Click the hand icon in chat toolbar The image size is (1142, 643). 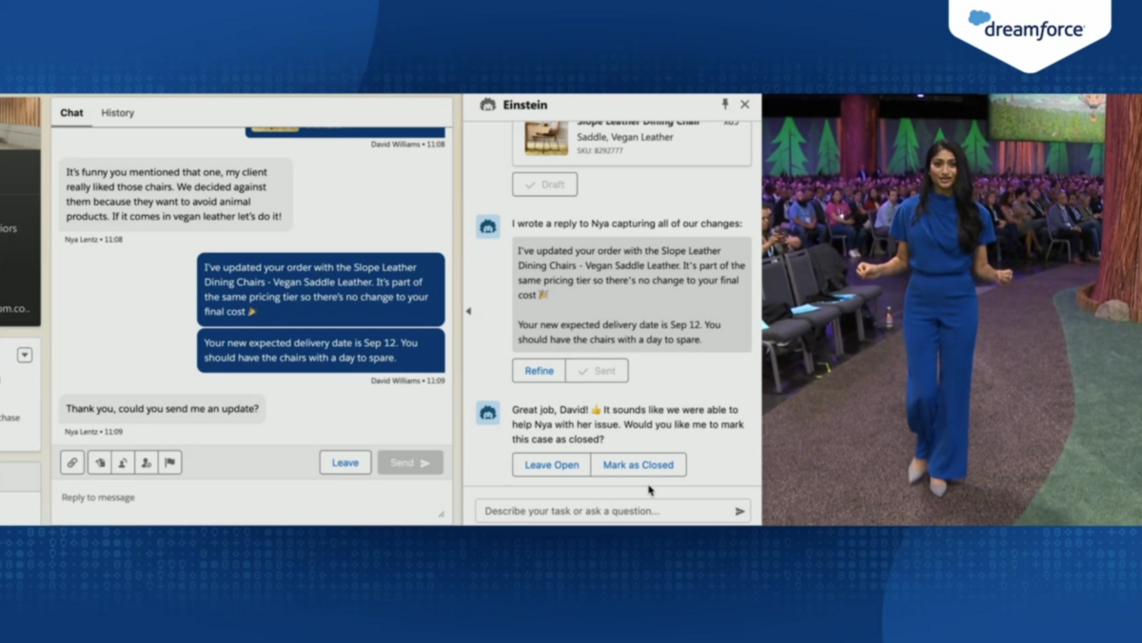click(99, 462)
